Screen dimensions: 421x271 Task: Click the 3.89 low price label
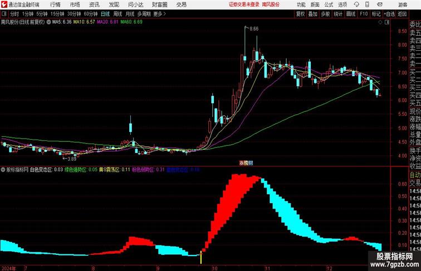72,159
